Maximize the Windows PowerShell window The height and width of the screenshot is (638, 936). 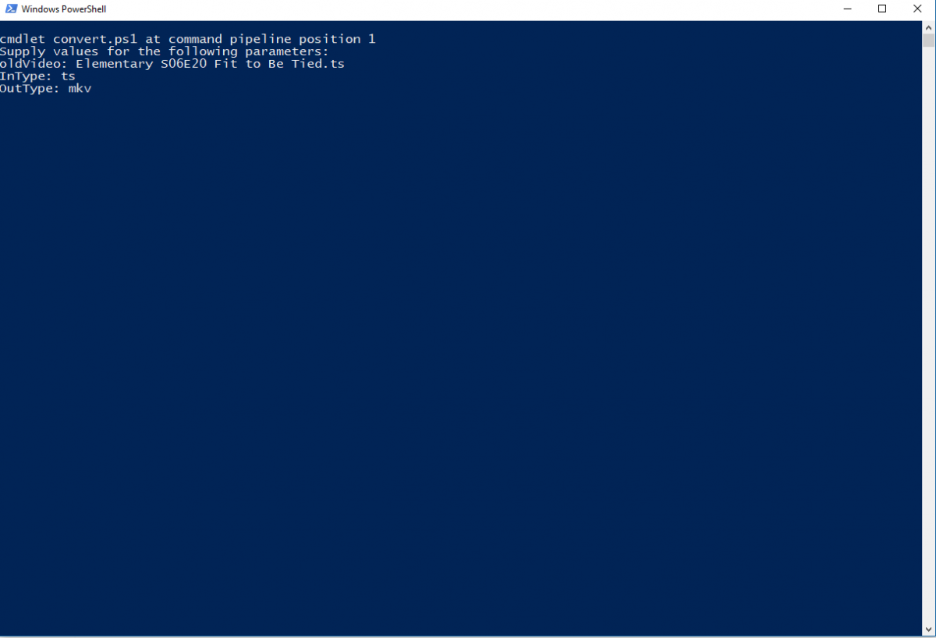tap(882, 9)
